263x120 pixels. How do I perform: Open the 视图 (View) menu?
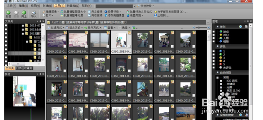click(x=35, y=6)
